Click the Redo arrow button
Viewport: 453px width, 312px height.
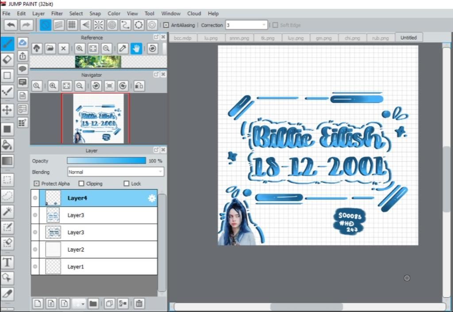coord(26,25)
